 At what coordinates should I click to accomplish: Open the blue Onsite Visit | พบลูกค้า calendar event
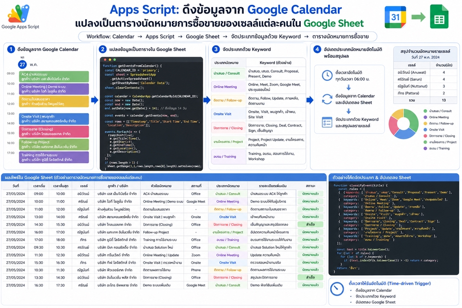(x=54, y=118)
